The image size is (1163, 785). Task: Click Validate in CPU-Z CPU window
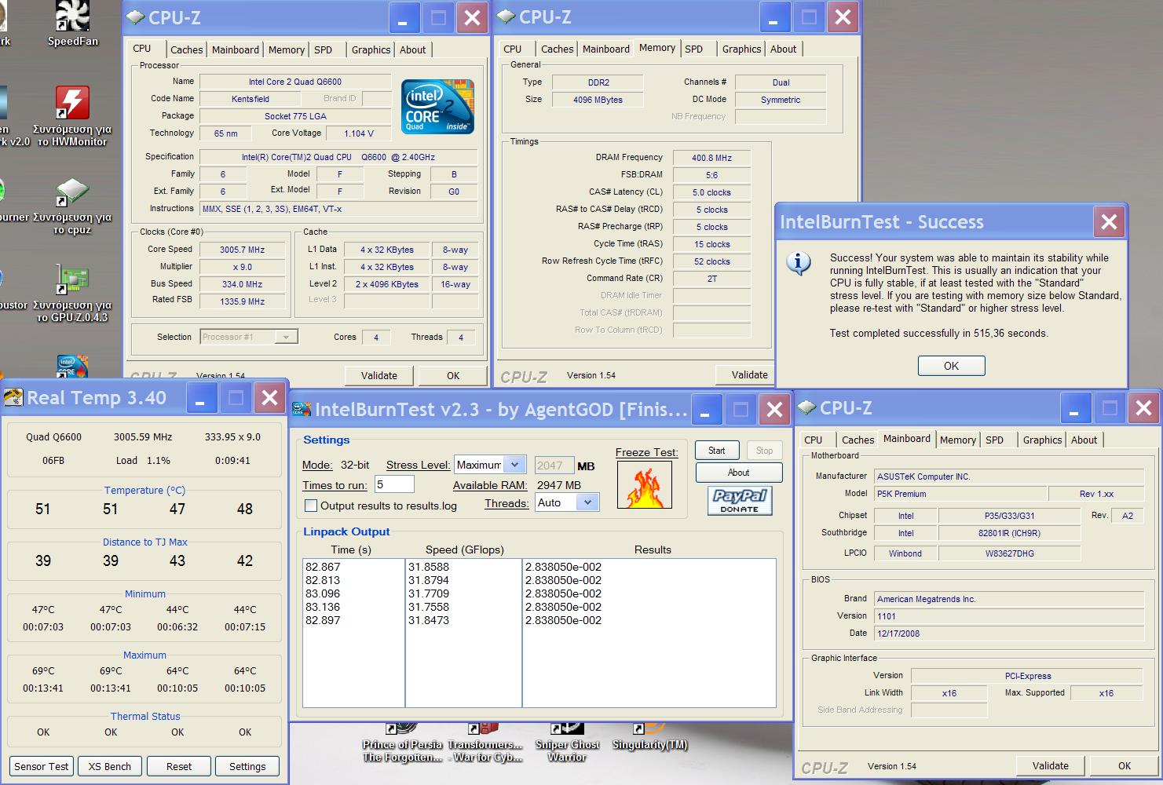379,375
